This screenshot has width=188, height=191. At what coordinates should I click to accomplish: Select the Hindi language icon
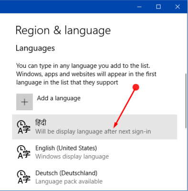[x=23, y=127]
